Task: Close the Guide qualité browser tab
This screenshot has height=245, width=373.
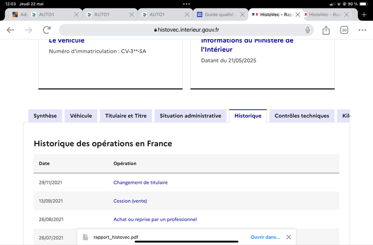Action: click(242, 14)
